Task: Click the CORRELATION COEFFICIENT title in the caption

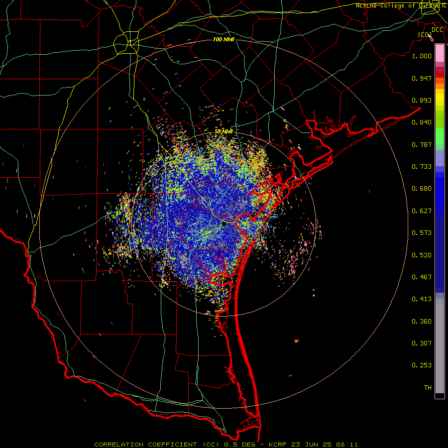Action: [145, 445]
